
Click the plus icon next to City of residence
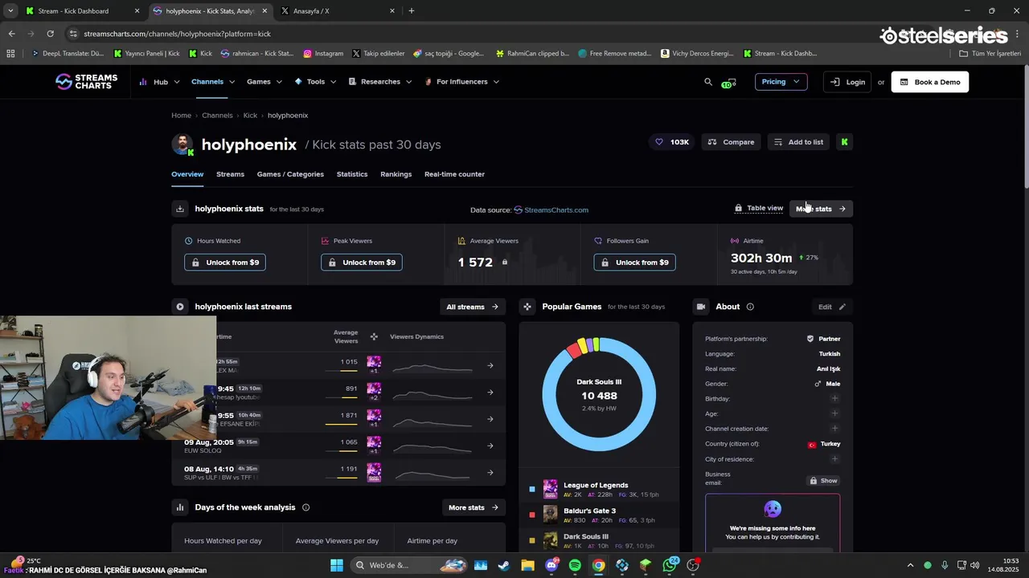tap(834, 459)
